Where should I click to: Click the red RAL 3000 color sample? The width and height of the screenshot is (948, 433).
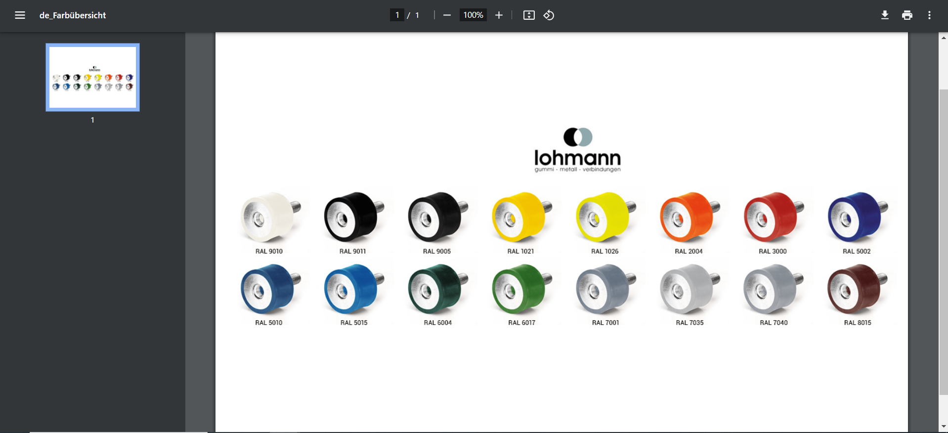[x=773, y=217]
